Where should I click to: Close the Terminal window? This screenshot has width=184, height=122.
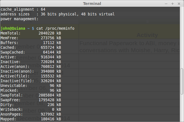click(x=178, y=4)
